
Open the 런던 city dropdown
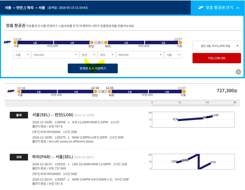pyautogui.click(x=88, y=54)
